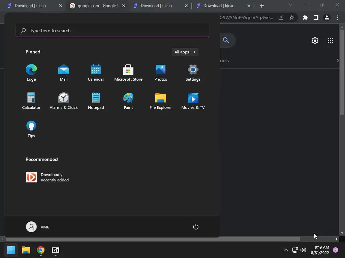
Task: Click the power button
Action: (x=196, y=227)
